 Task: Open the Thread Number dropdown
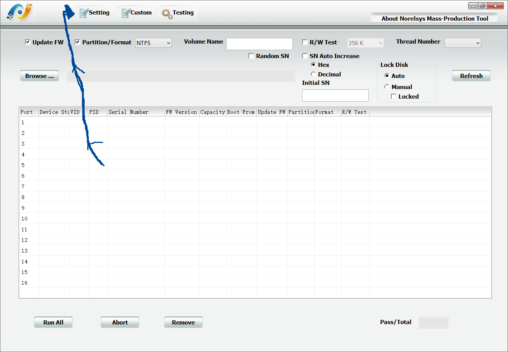(463, 43)
